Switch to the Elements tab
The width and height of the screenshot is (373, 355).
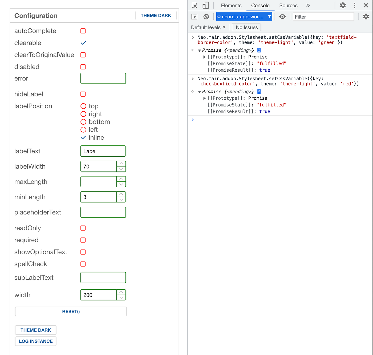pos(231,6)
